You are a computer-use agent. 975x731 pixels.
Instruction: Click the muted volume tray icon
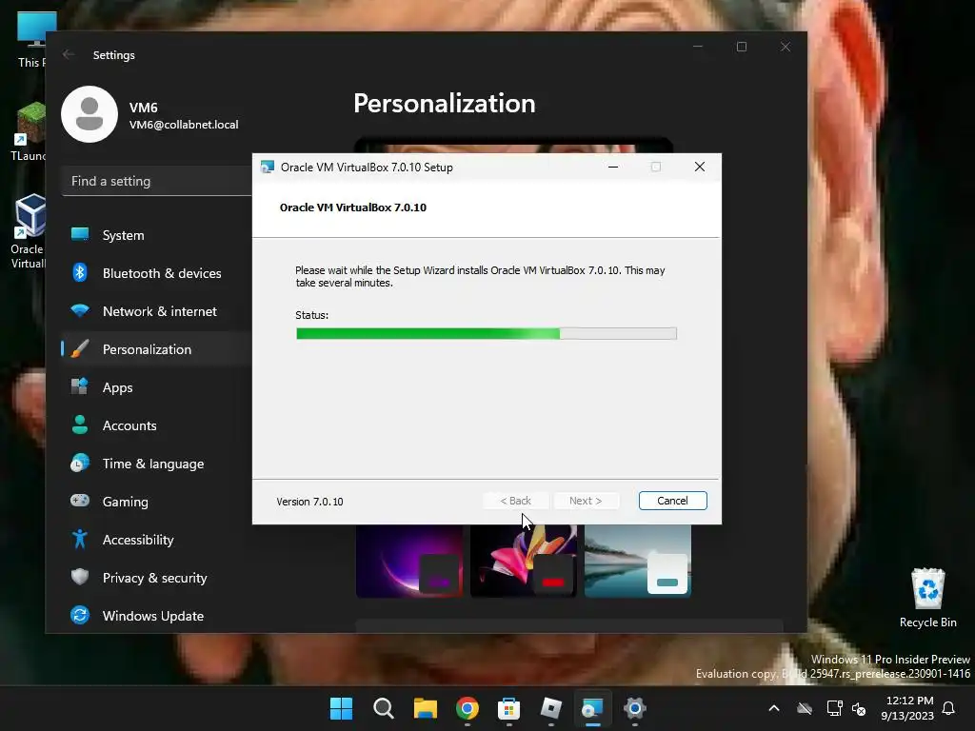point(859,708)
